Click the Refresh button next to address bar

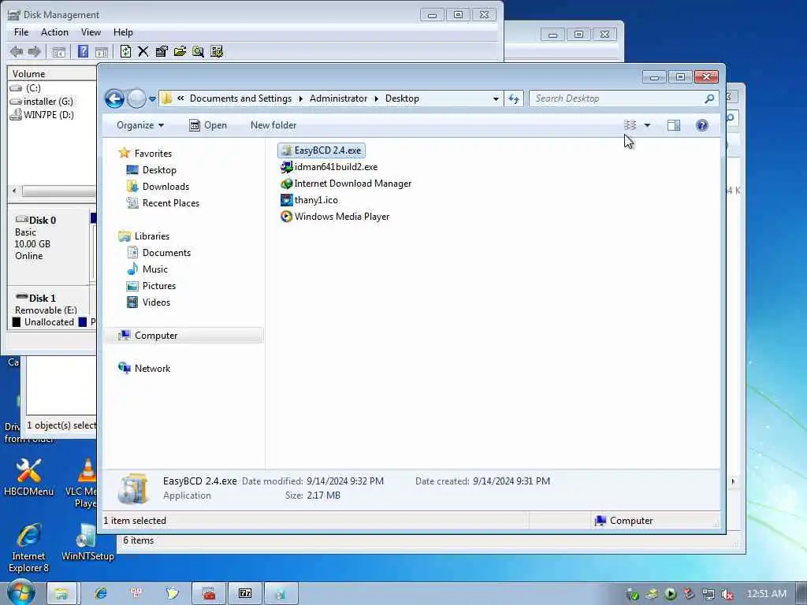pyautogui.click(x=514, y=98)
